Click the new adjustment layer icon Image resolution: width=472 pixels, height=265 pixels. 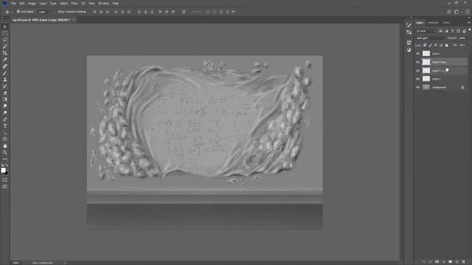click(444, 262)
